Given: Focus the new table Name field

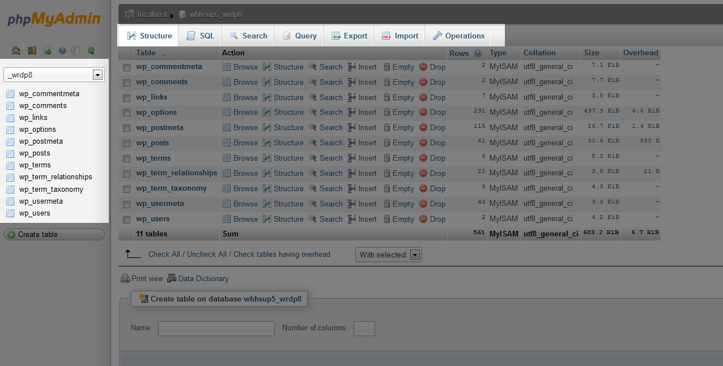Looking at the screenshot, I should [x=216, y=329].
